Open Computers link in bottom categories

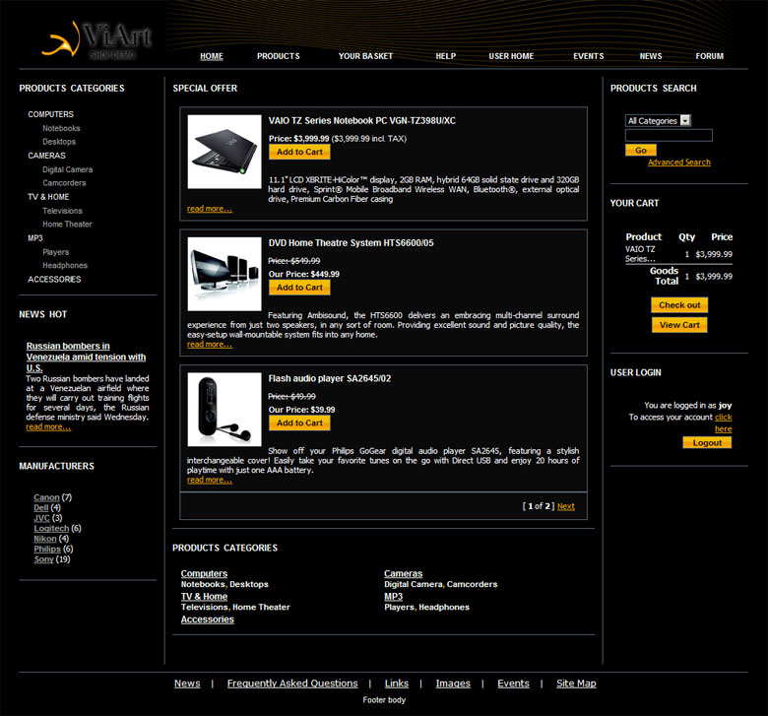(204, 573)
